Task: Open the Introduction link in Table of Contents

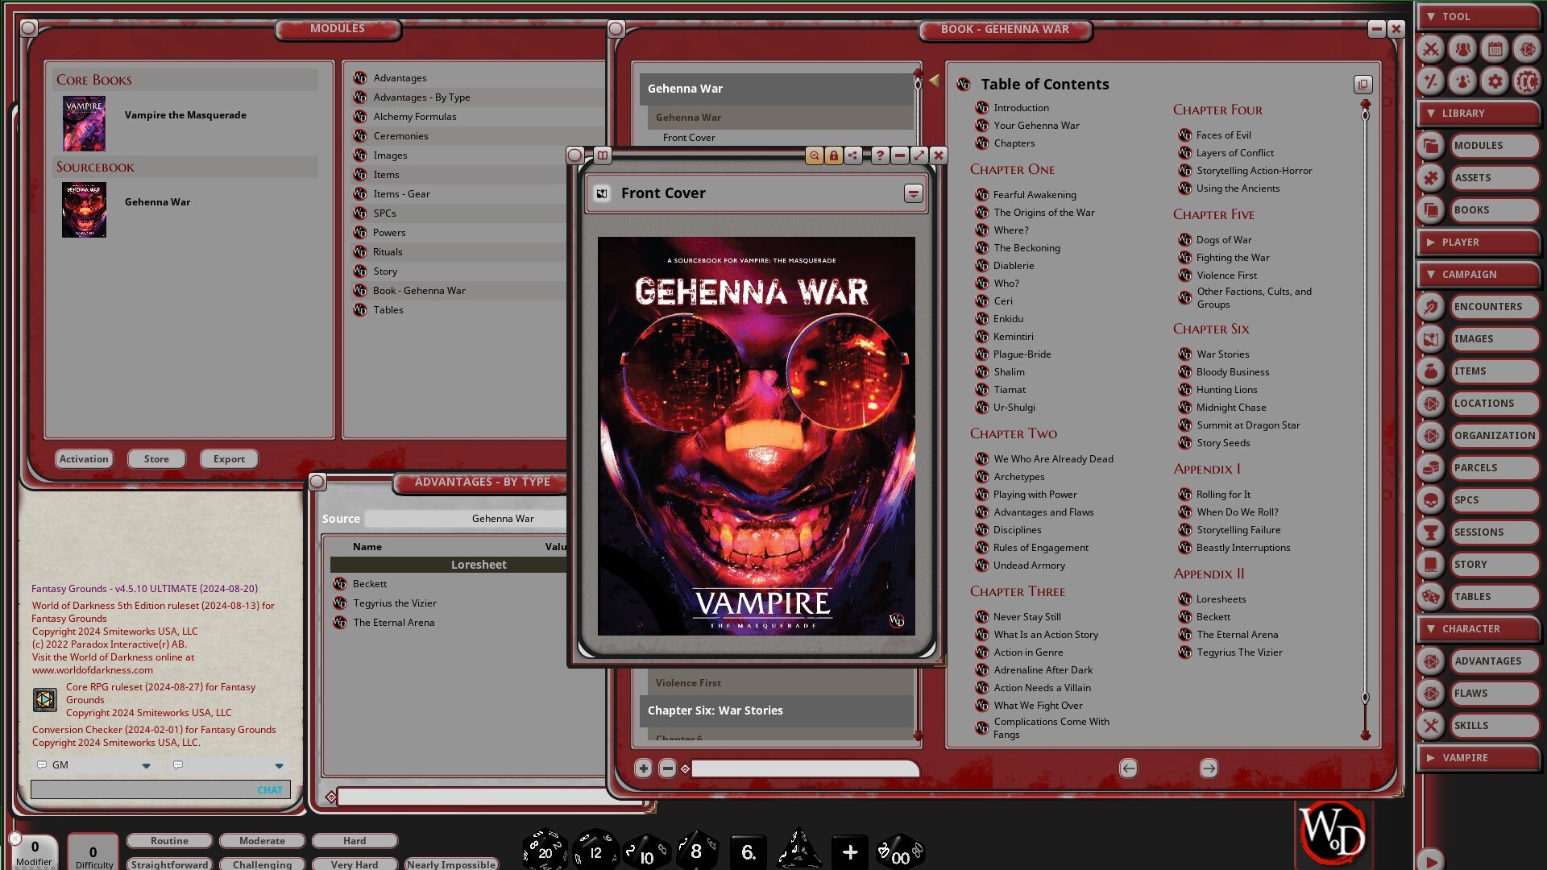Action: click(x=1021, y=107)
